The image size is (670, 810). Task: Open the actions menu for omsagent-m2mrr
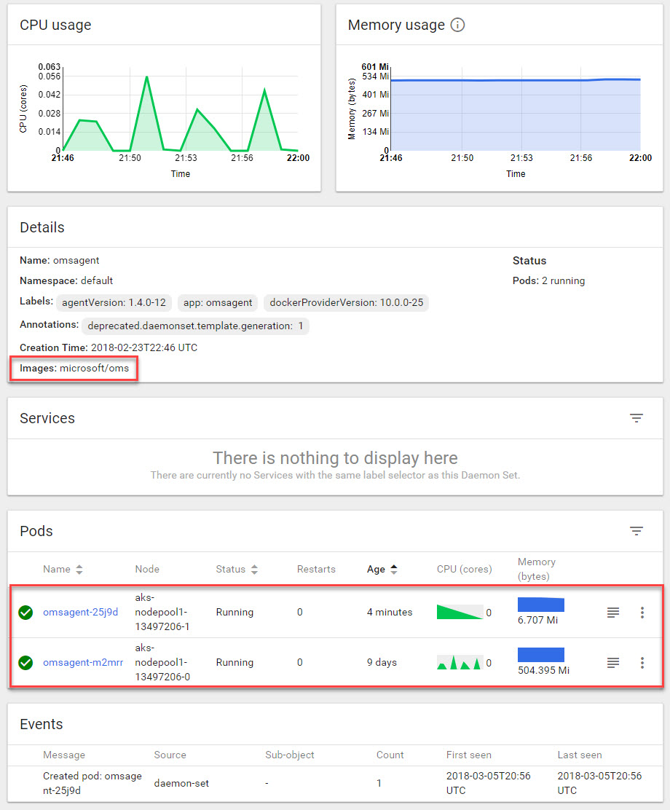(642, 662)
